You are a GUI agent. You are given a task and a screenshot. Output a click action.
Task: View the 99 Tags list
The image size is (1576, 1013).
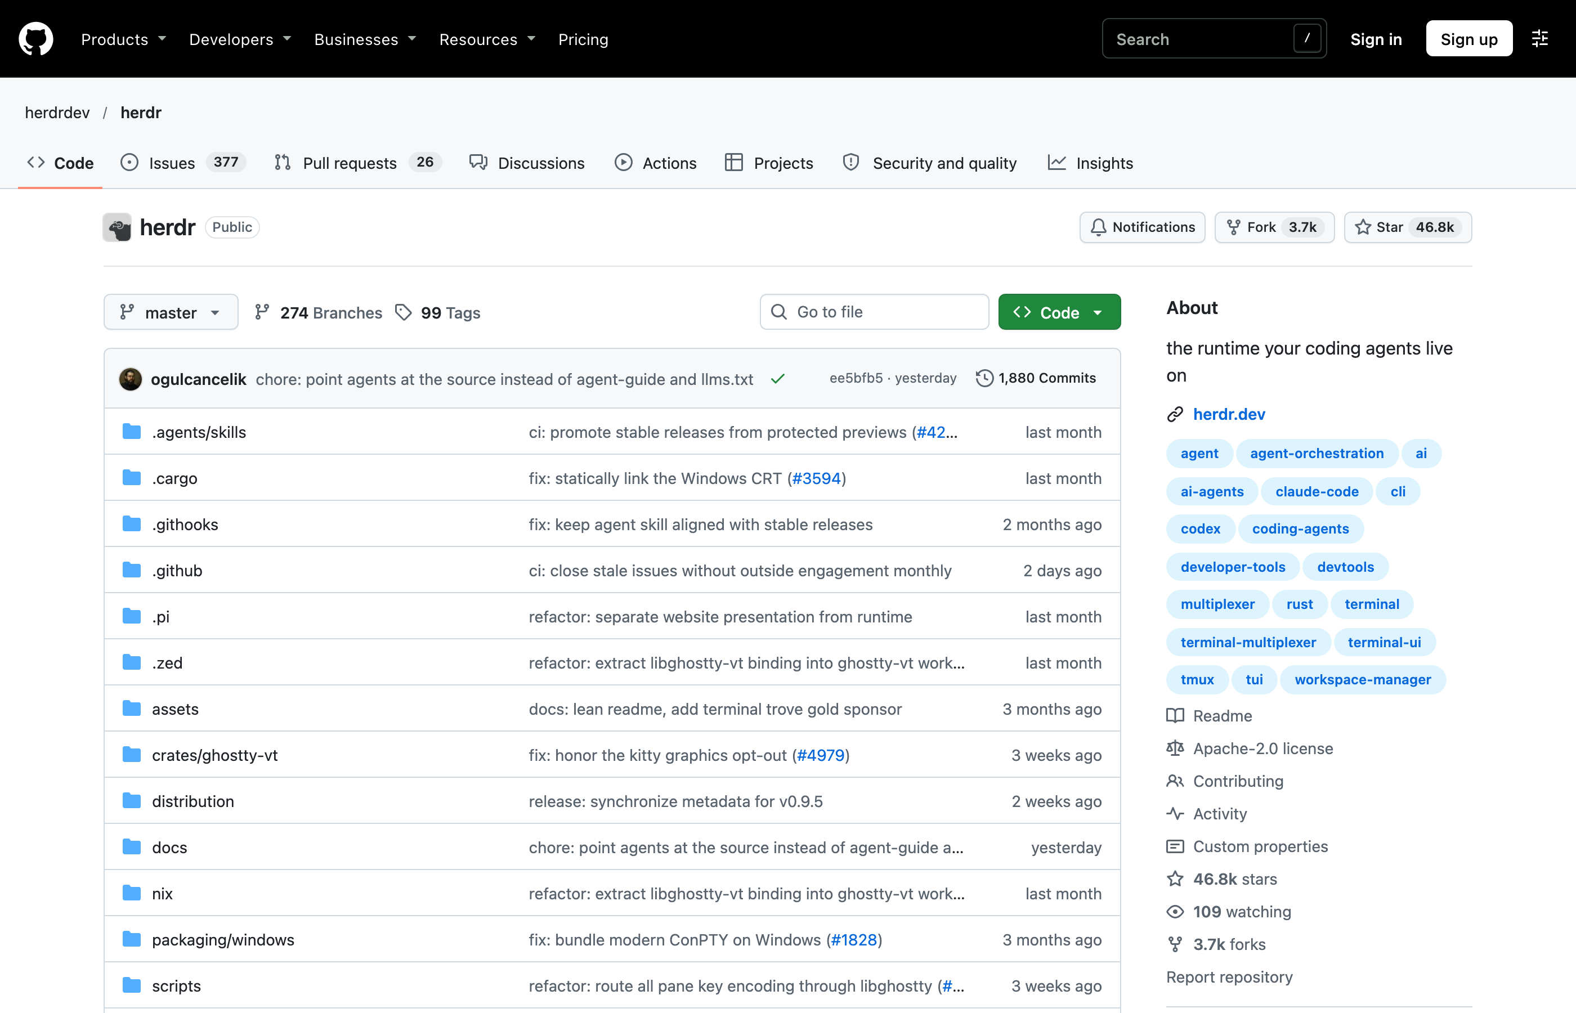(438, 312)
